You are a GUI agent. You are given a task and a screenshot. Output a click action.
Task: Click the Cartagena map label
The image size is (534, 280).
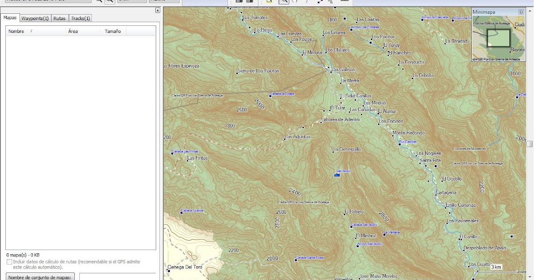tap(446, 192)
